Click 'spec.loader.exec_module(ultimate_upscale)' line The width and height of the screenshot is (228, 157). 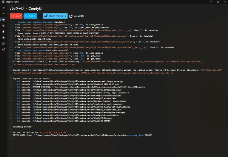pyautogui.click(x=43, y=50)
